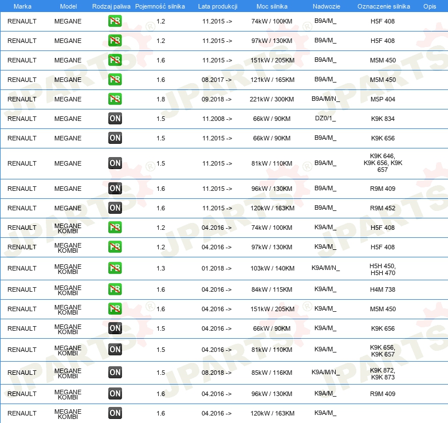The width and height of the screenshot is (448, 423).
Task: Click diesel ON icon in R9M 452 row
Action: [x=115, y=208]
